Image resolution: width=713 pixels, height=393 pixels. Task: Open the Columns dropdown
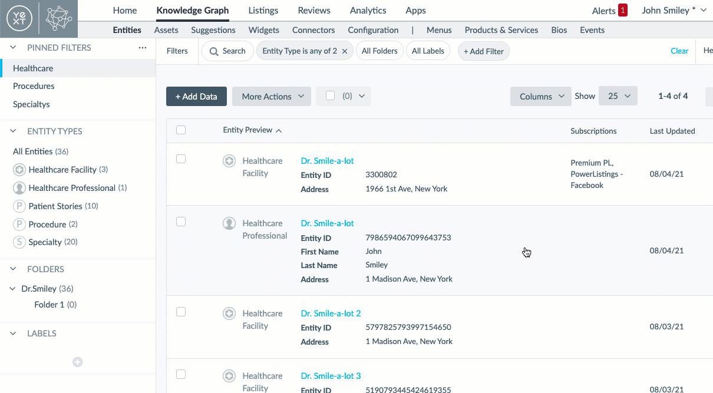point(540,96)
